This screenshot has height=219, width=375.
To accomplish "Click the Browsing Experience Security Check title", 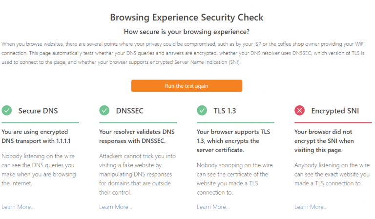I will pyautogui.click(x=187, y=18).
